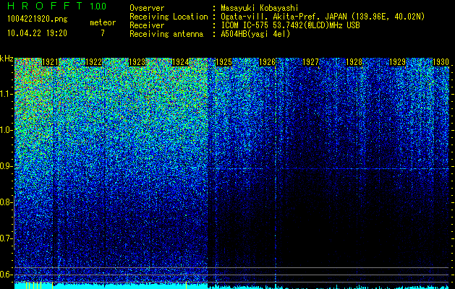Click the 1923 time marker label

point(137,62)
